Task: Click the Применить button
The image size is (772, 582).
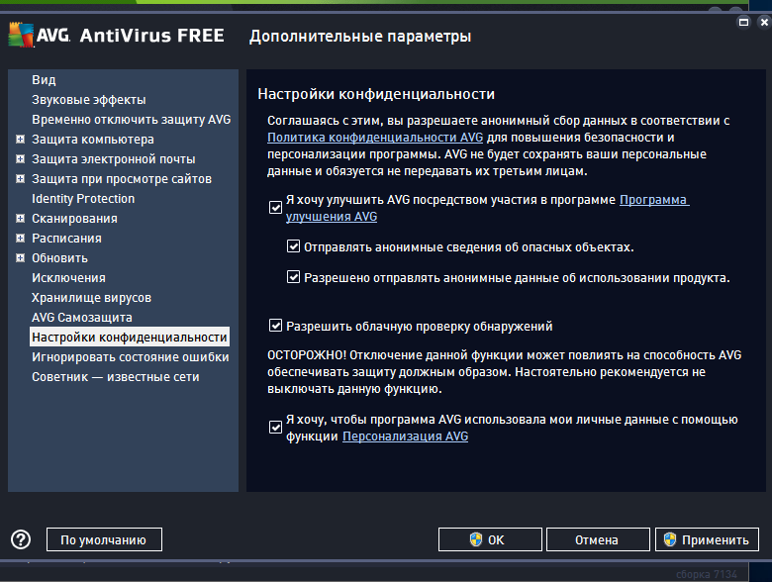Action: click(x=707, y=539)
